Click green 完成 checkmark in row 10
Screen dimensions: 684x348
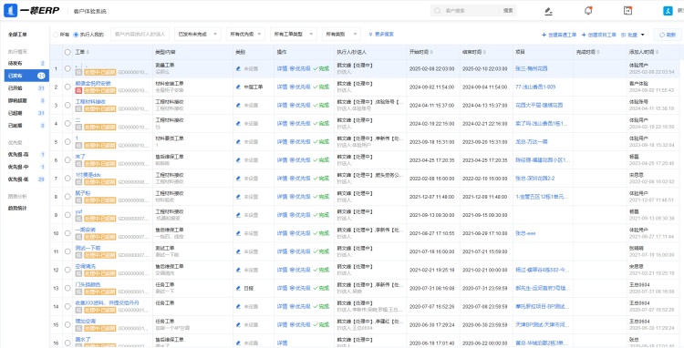[321, 233]
